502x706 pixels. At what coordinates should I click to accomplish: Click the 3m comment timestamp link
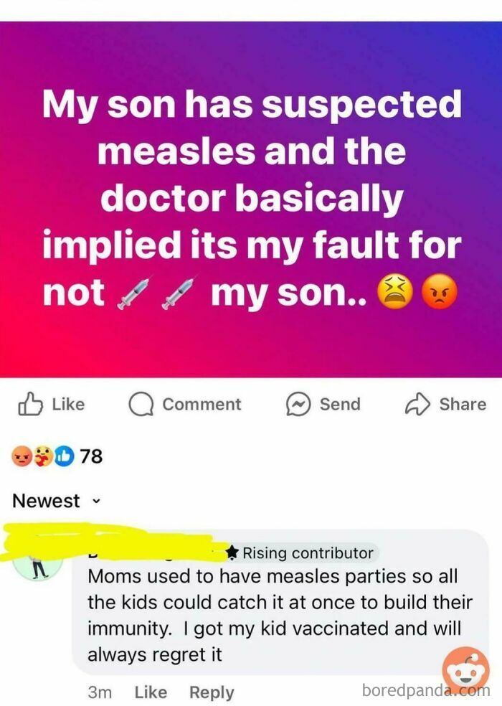coord(100,692)
